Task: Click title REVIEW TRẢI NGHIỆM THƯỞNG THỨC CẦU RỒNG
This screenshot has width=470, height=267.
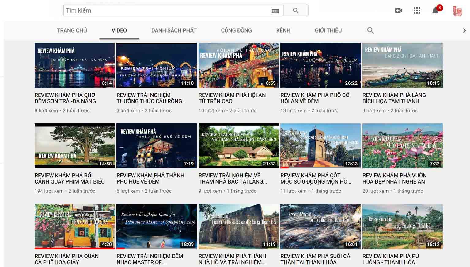Action: pos(151,98)
